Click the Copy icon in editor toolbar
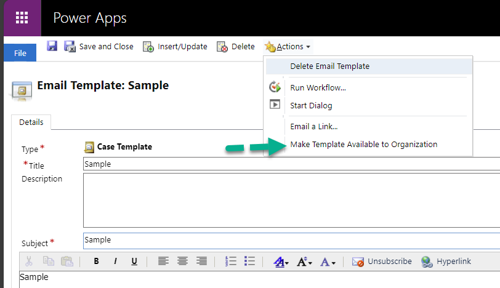Viewport: 500px width, 288px height. pyautogui.click(x=49, y=261)
